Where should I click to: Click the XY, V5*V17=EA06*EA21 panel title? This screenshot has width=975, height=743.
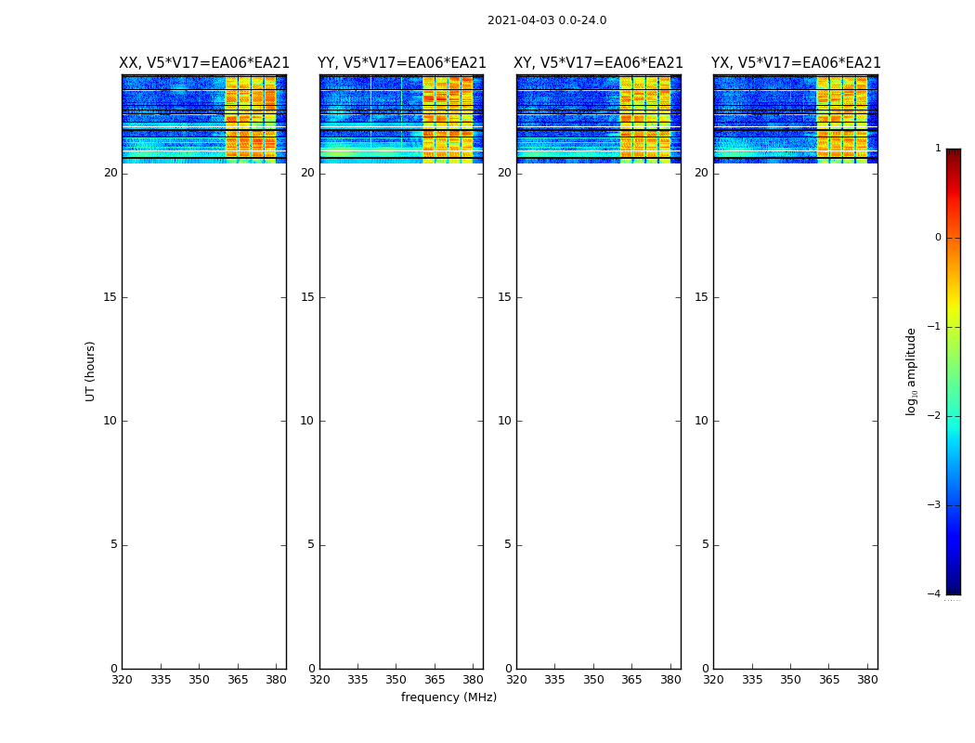click(598, 63)
